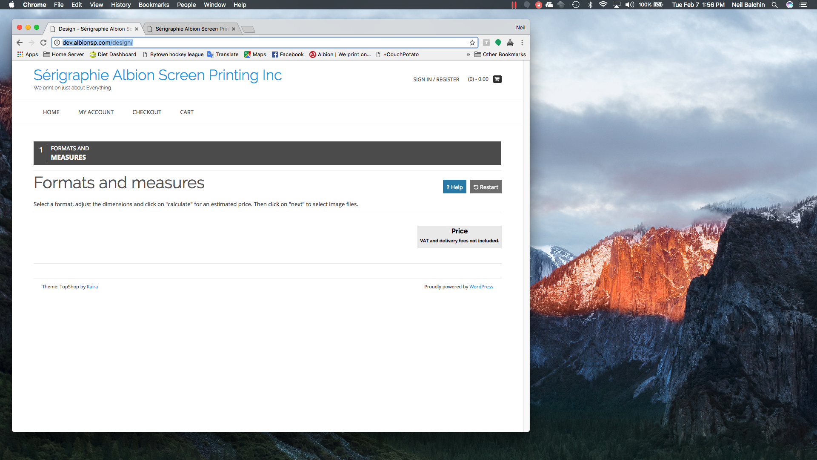Click the Wi-Fi status icon in menu bar
The height and width of the screenshot is (460, 817).
point(603,5)
